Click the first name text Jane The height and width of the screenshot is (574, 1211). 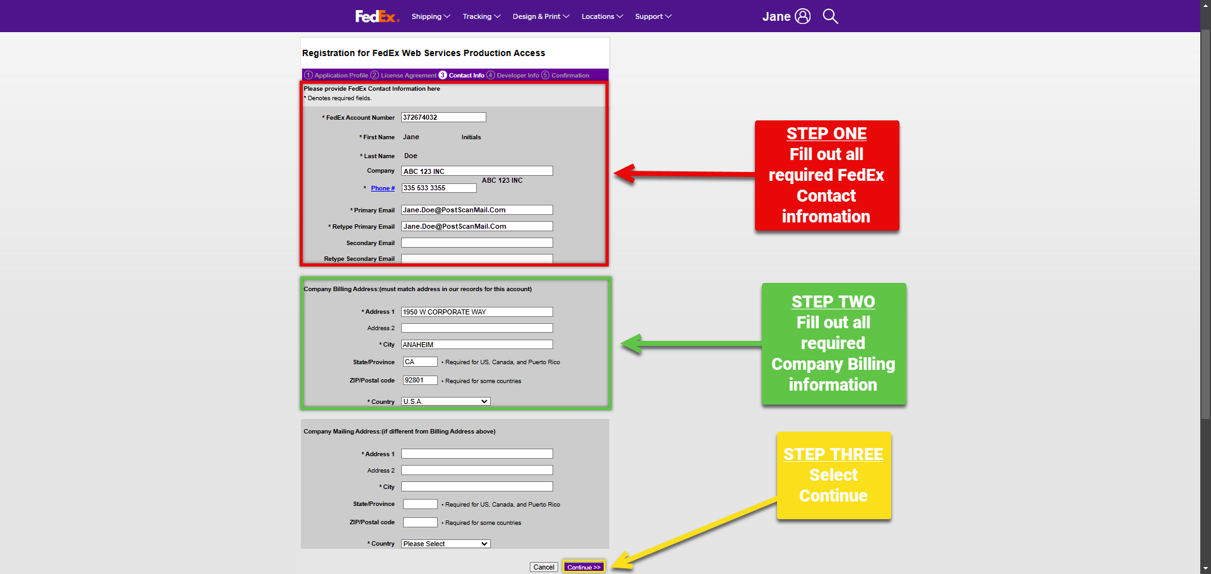[x=411, y=137]
